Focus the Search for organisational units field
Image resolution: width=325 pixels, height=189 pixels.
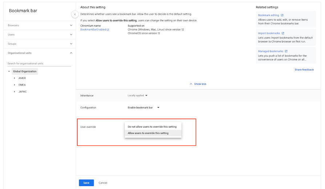point(39,63)
